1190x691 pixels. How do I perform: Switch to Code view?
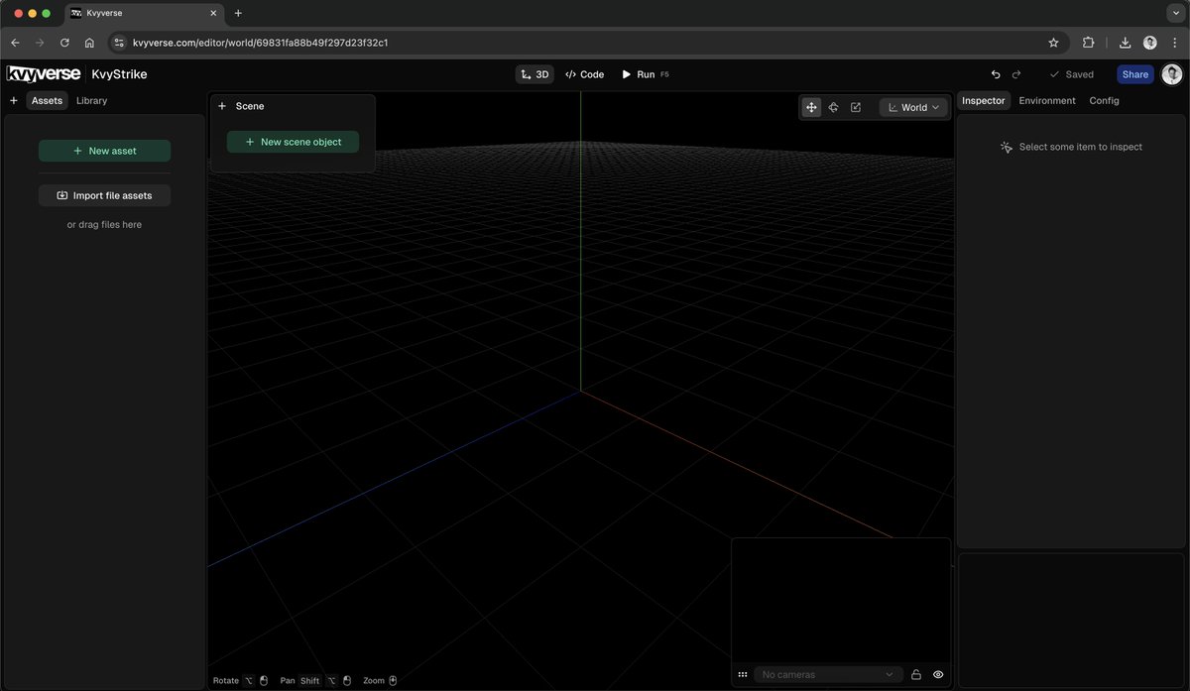(x=584, y=74)
